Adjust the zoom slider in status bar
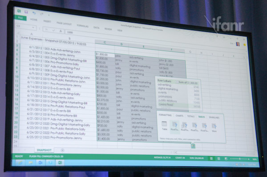267x177 pixels. coord(240,159)
